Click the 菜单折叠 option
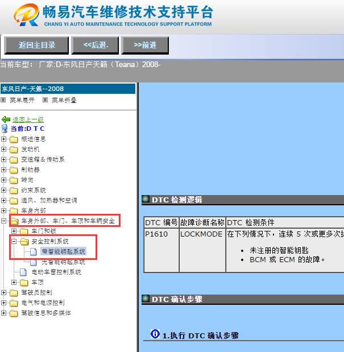 coord(64,100)
